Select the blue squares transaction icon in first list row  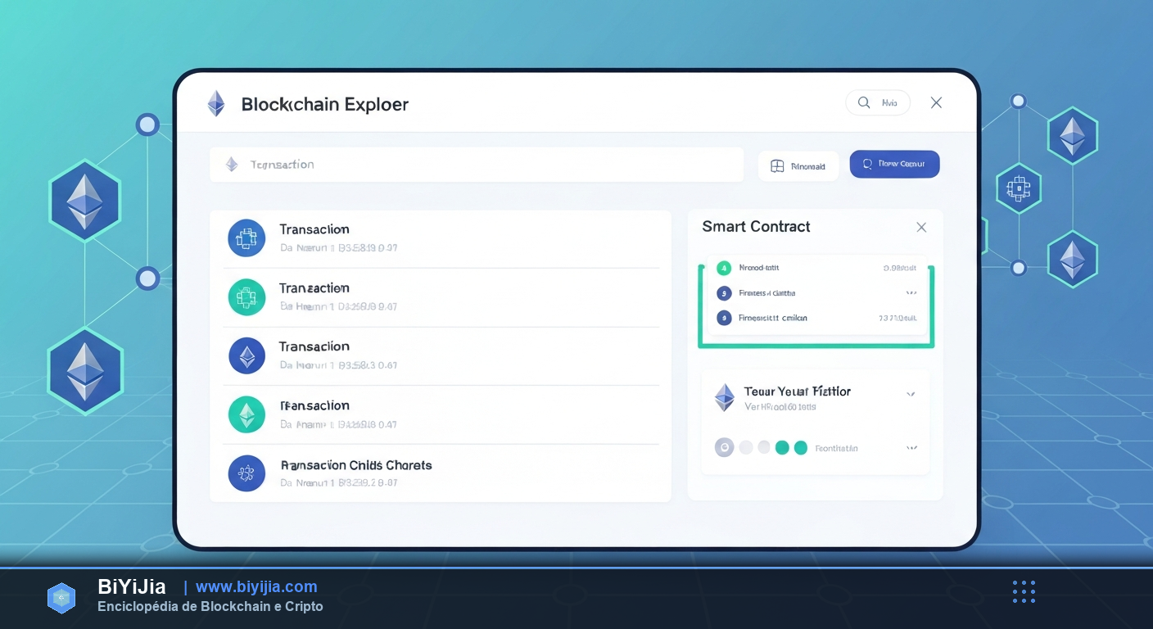pos(246,238)
